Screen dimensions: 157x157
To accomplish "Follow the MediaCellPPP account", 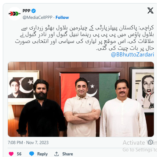I will [x=62, y=17].
